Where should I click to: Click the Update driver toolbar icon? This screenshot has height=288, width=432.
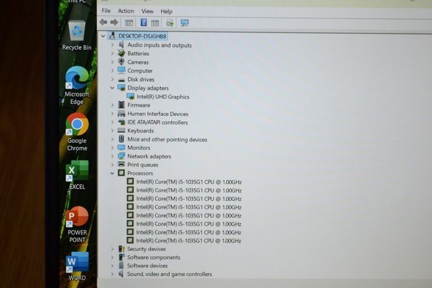point(170,23)
